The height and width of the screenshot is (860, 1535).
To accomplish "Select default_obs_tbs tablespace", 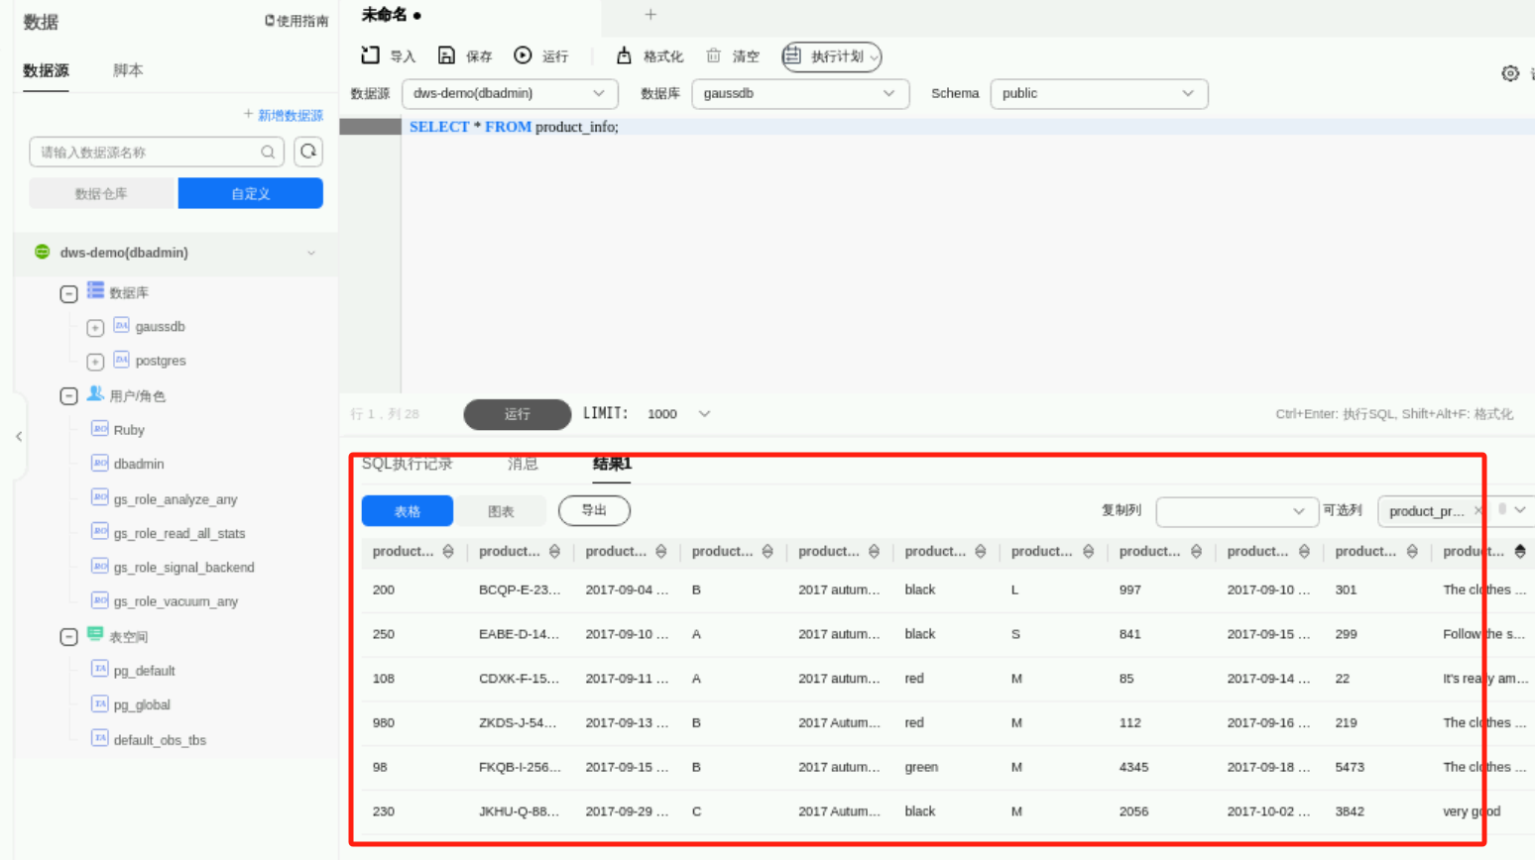I will [160, 740].
